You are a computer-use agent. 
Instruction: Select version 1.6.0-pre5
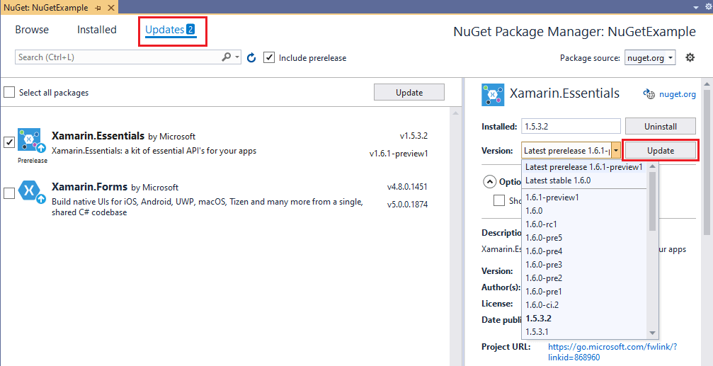pos(584,237)
